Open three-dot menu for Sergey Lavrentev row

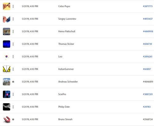[x=13, y=19]
